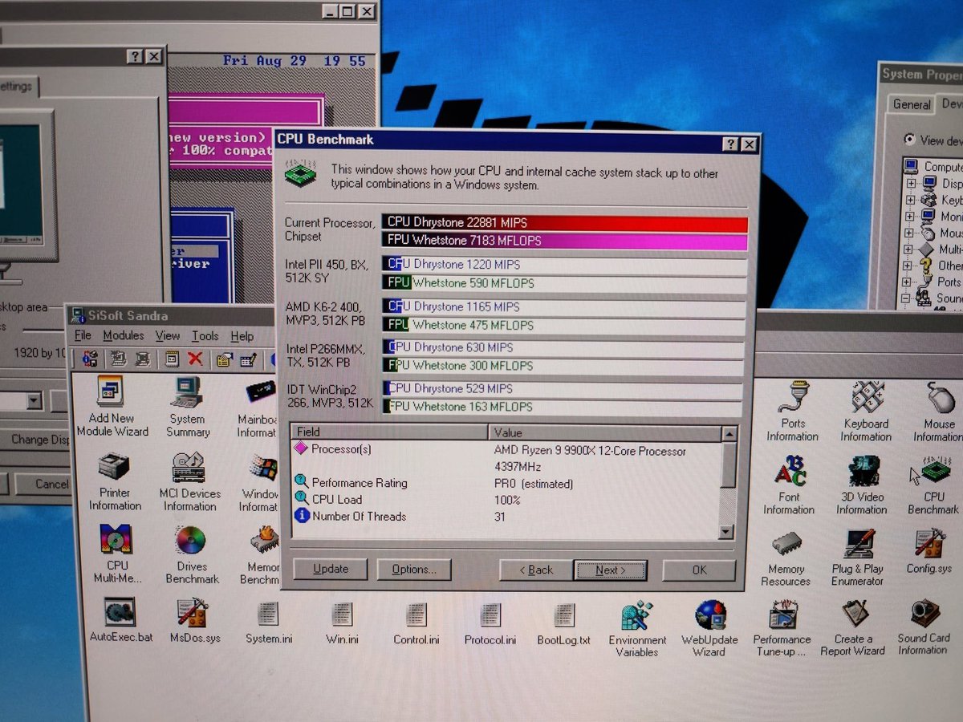The width and height of the screenshot is (963, 722).
Task: Open the Printer Information module
Action: [115, 481]
